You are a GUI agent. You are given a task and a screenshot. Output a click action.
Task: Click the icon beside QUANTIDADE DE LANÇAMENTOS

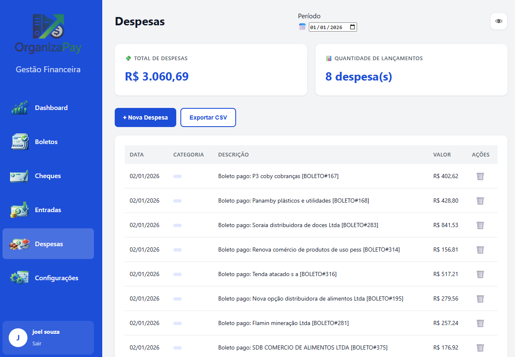[328, 59]
